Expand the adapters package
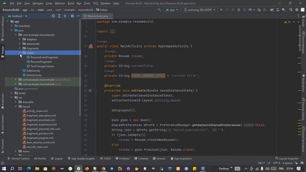Image resolution: width=306 pixels, height=172 pixels. (19, 39)
